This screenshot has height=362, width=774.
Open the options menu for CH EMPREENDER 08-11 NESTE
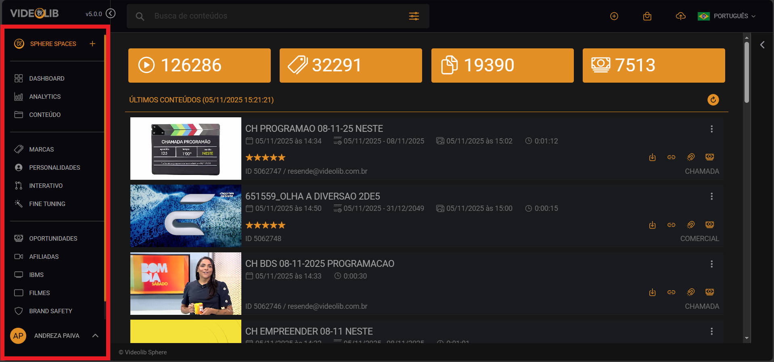pos(711,331)
